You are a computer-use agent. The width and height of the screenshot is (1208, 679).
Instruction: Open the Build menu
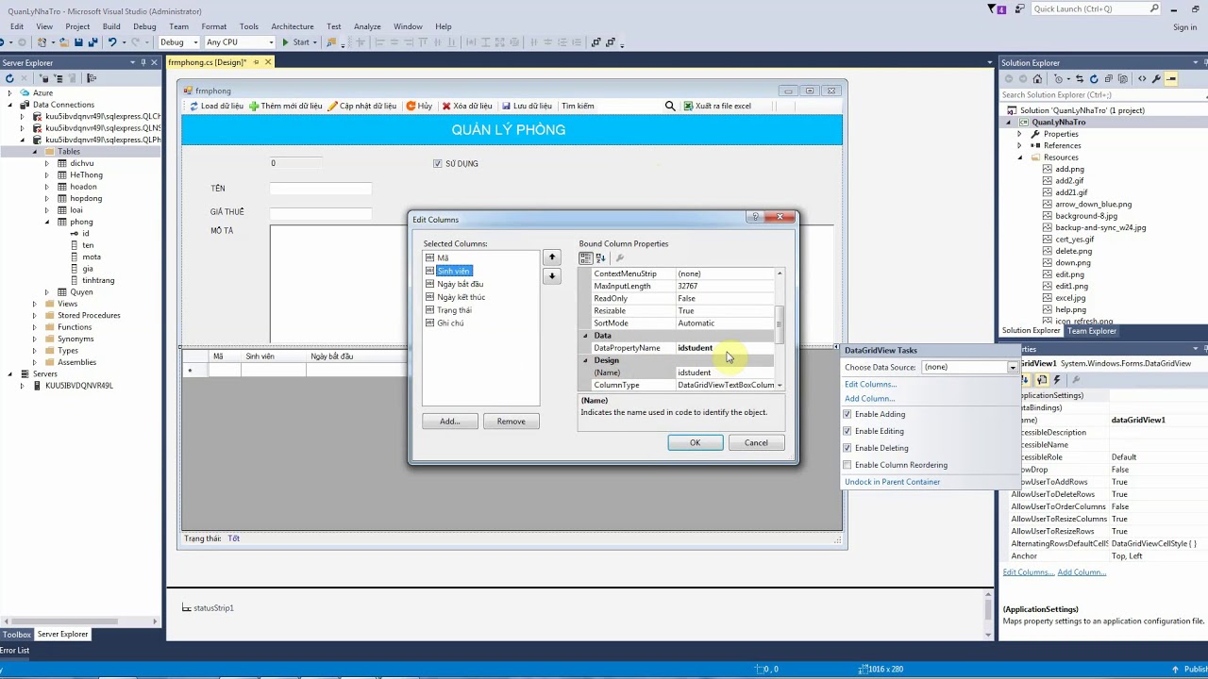111,26
